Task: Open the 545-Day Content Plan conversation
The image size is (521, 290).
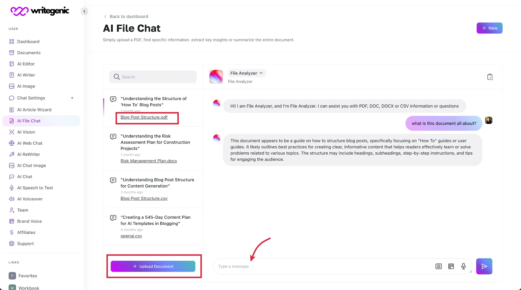Action: [155, 220]
